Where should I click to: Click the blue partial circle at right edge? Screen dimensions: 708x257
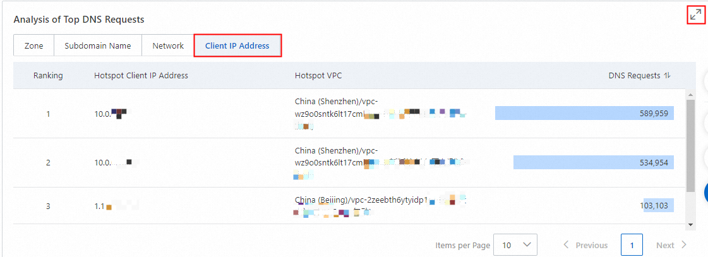pos(705,193)
